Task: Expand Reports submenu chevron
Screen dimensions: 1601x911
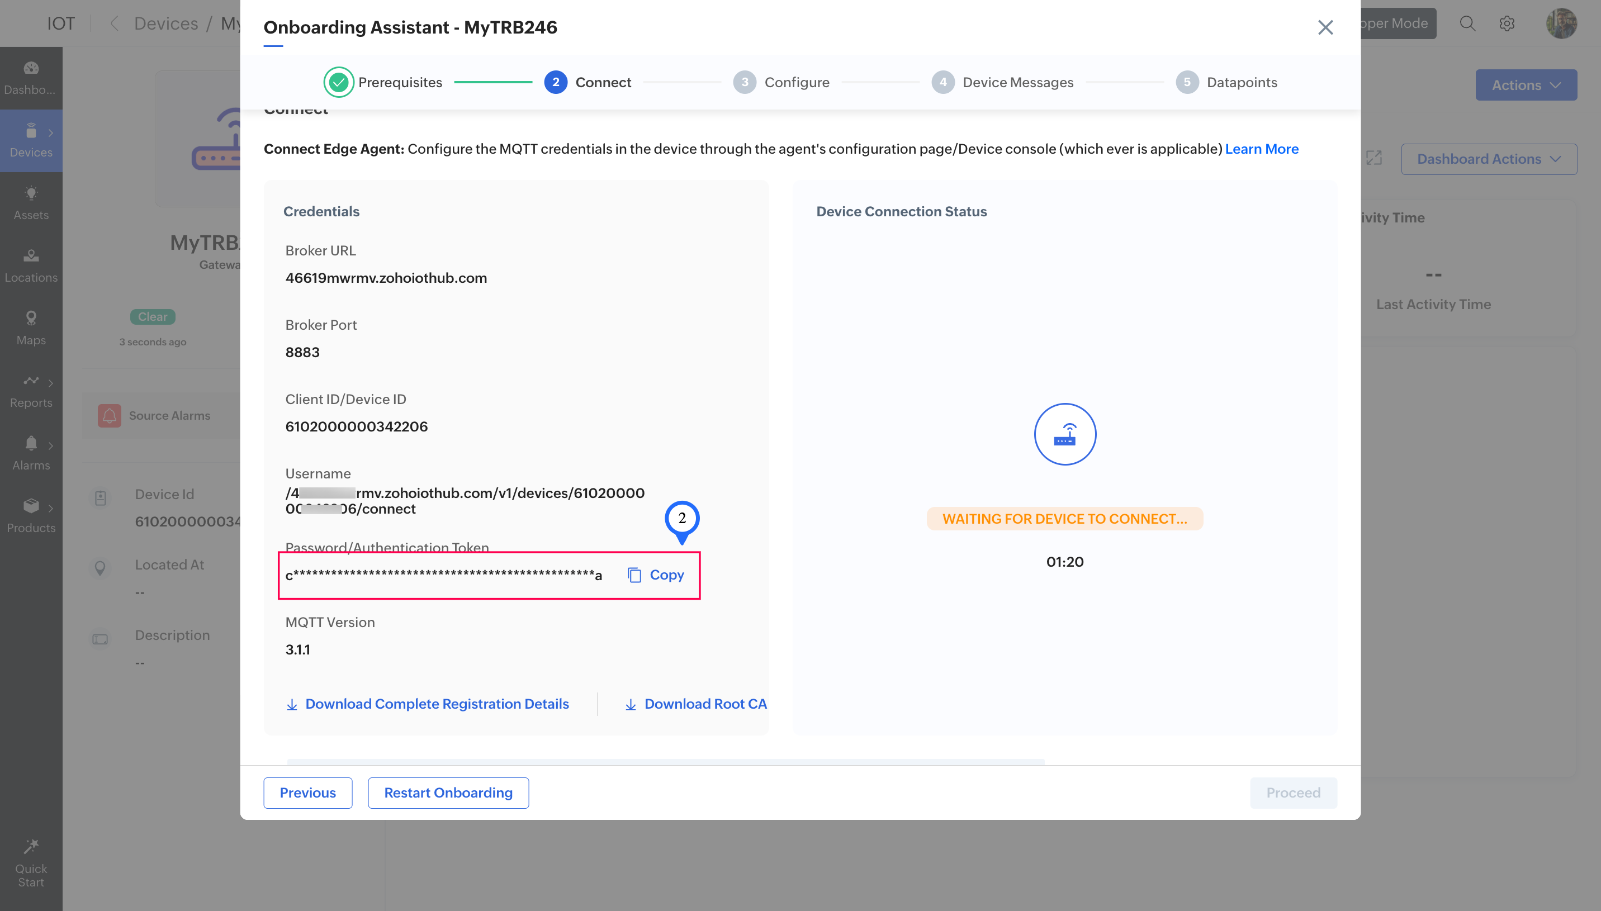Action: 51,383
